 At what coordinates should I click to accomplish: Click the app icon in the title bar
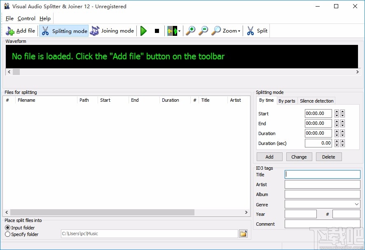coord(7,6)
